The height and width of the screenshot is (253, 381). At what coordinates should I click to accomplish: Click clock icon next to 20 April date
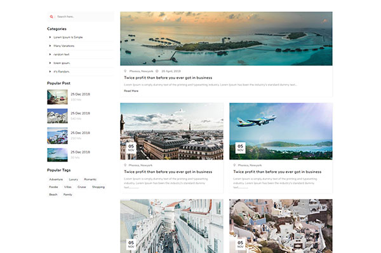157,71
